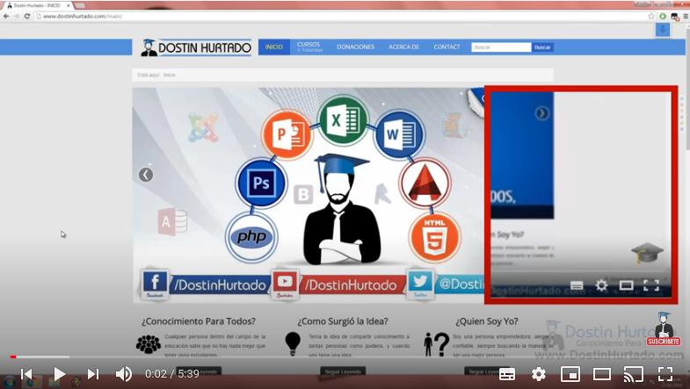Reload the page in the browser

point(27,17)
